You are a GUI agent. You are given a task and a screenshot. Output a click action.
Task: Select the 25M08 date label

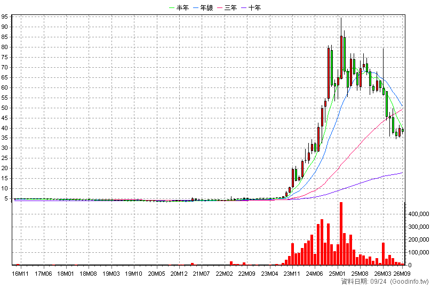(360, 274)
